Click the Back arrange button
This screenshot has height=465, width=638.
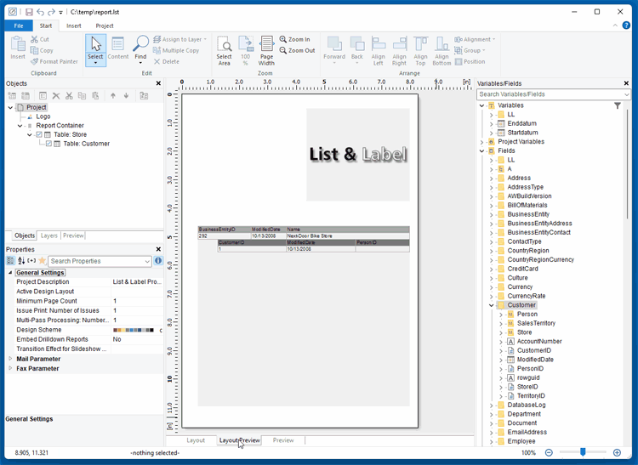click(357, 51)
